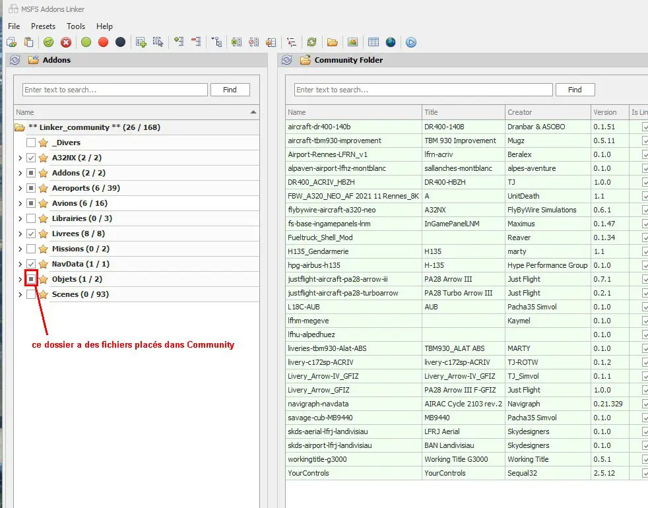The width and height of the screenshot is (648, 508).
Task: Click the red X cancel icon
Action: tap(66, 42)
